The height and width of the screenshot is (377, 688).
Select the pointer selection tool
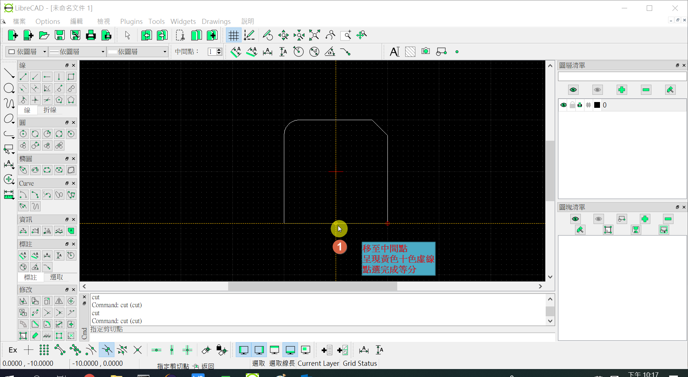tap(127, 35)
